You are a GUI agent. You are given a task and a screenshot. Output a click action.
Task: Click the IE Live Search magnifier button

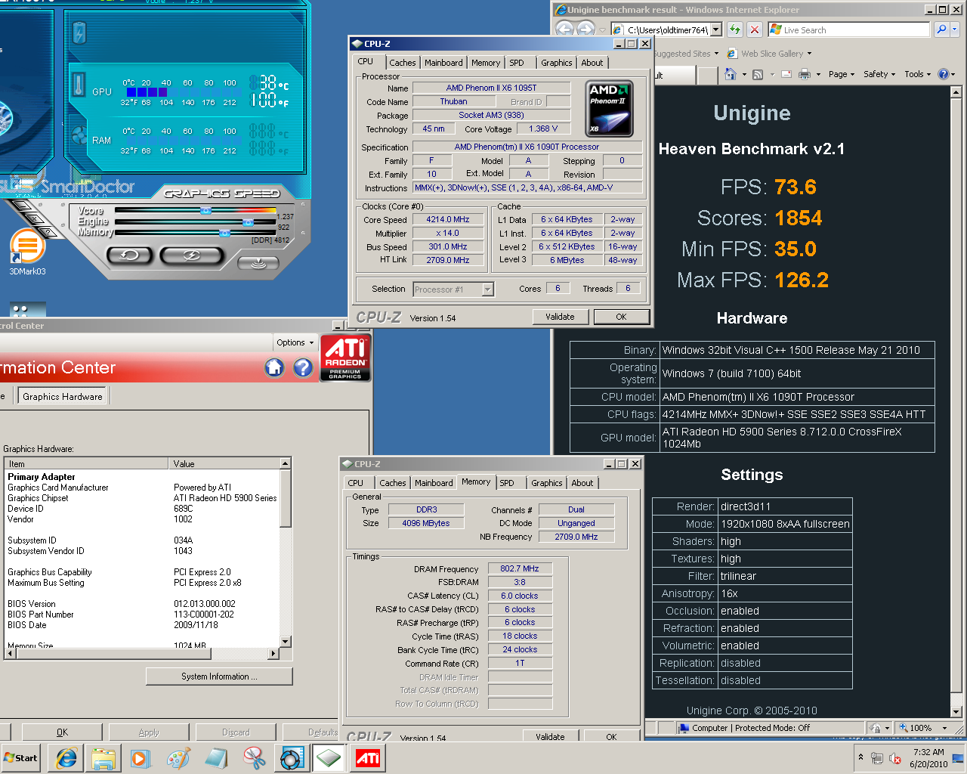pyautogui.click(x=941, y=29)
